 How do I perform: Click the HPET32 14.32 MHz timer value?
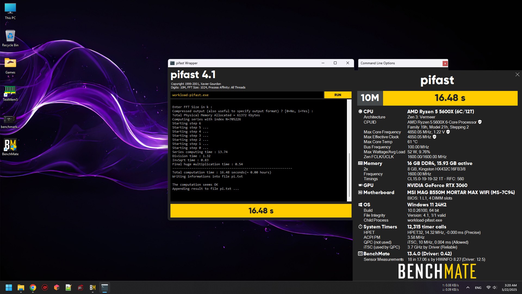(x=444, y=232)
